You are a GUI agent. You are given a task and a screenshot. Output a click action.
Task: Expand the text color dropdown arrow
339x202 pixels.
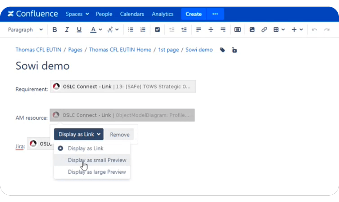pos(100,30)
